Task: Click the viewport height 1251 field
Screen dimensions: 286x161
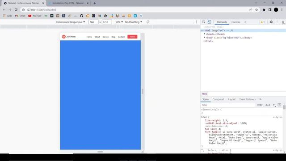Action: 107,22
